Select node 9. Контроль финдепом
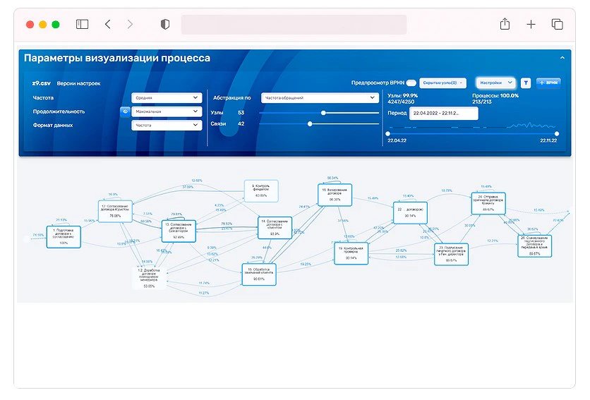The image size is (590, 400). tap(261, 191)
